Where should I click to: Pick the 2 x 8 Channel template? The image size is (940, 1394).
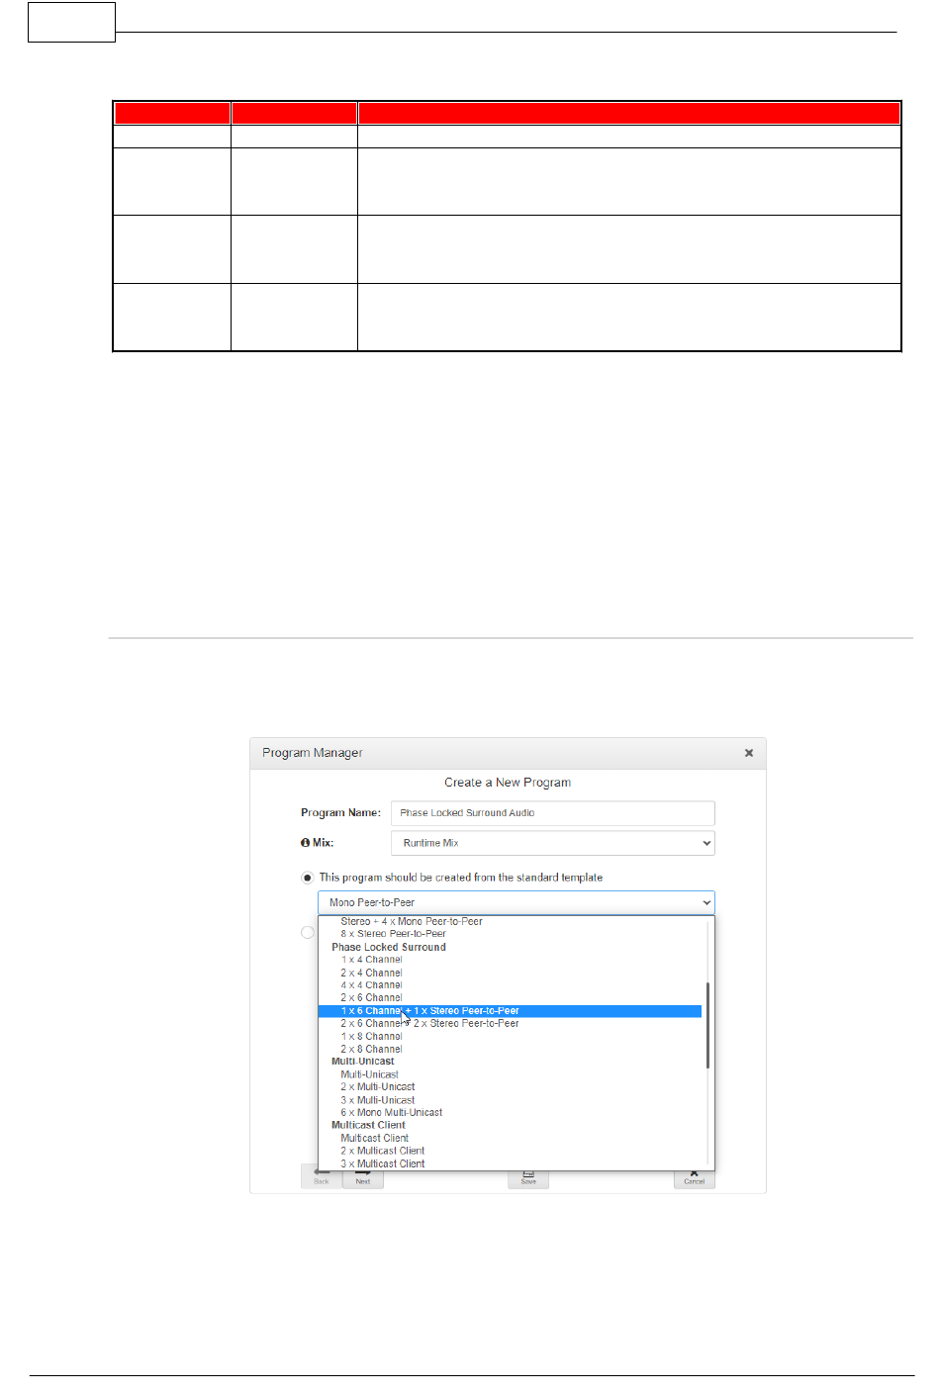tap(372, 1050)
